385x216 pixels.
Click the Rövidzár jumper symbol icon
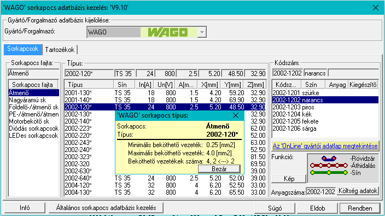329,159
